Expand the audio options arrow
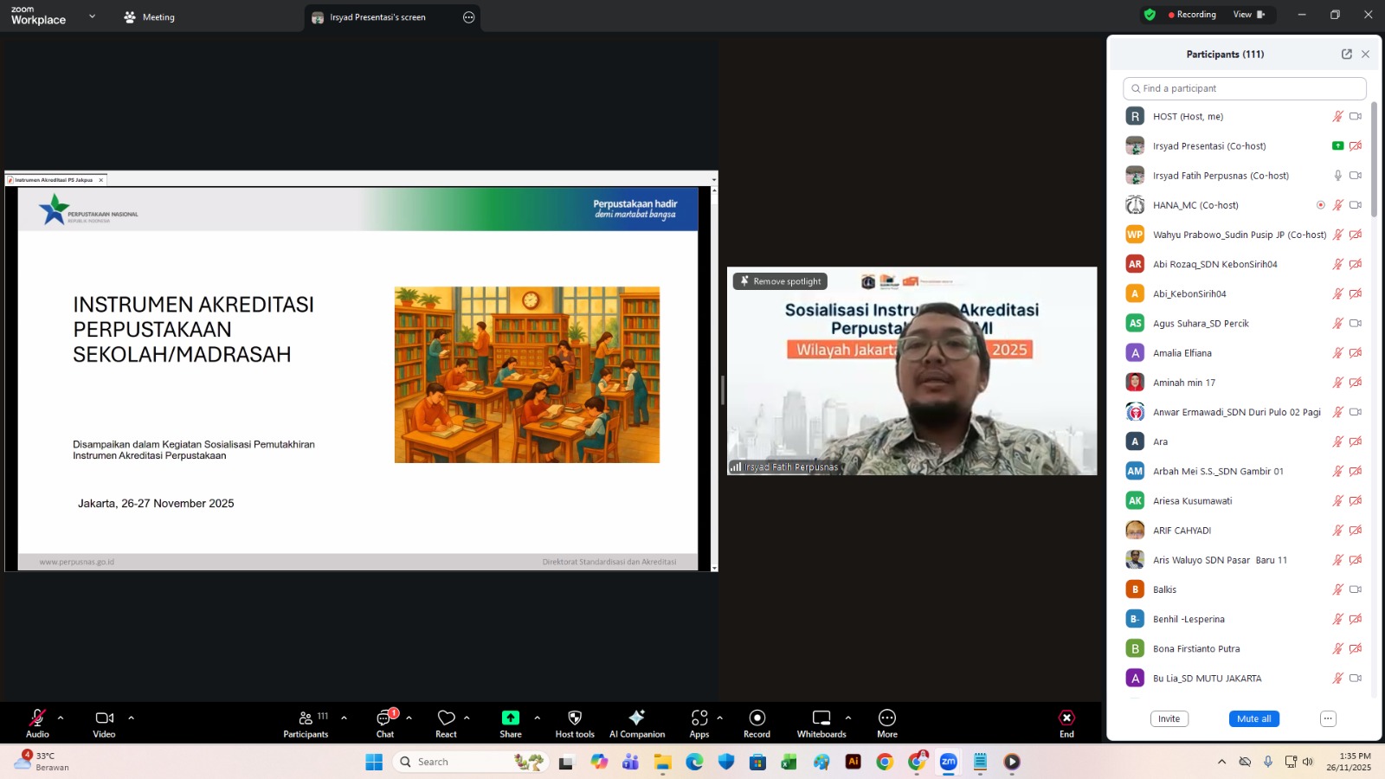Screen dimensions: 1385x779 61,718
